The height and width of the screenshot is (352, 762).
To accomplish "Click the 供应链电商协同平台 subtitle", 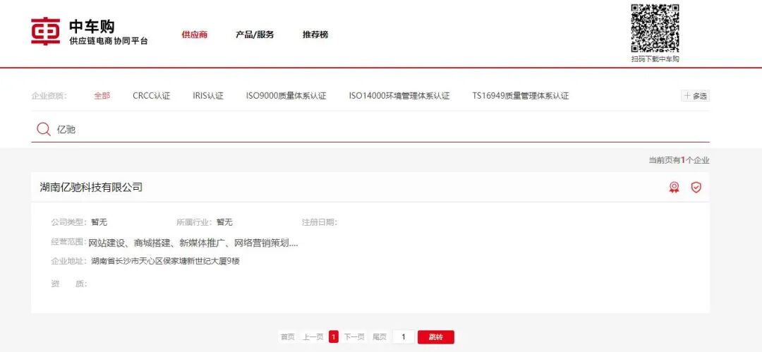I will click(109, 42).
